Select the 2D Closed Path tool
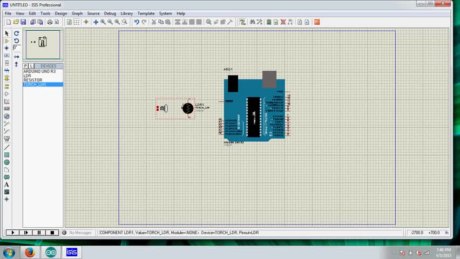This screenshot has height=259, width=460. coord(6,177)
